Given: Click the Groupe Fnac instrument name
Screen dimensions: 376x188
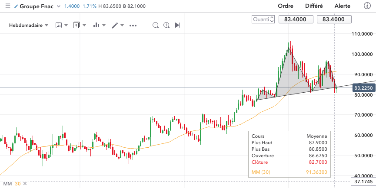Looking at the screenshot, I should tap(37, 6).
